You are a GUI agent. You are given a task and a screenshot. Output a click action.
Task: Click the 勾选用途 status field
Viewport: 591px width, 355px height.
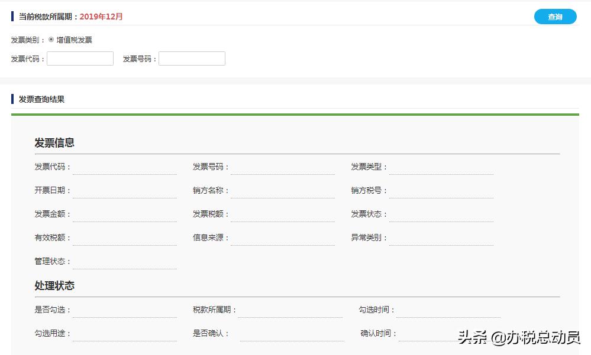(x=124, y=333)
